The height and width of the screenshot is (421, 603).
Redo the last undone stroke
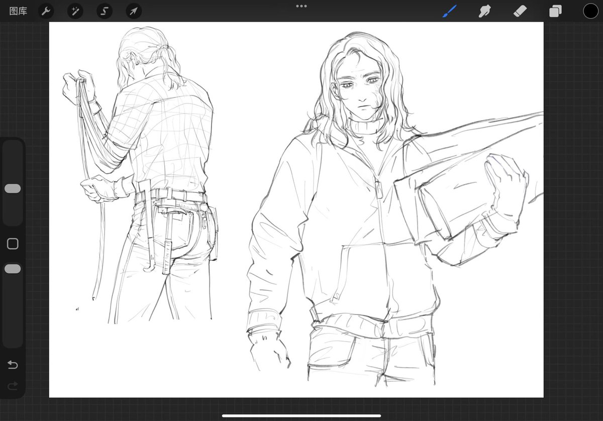click(x=13, y=385)
